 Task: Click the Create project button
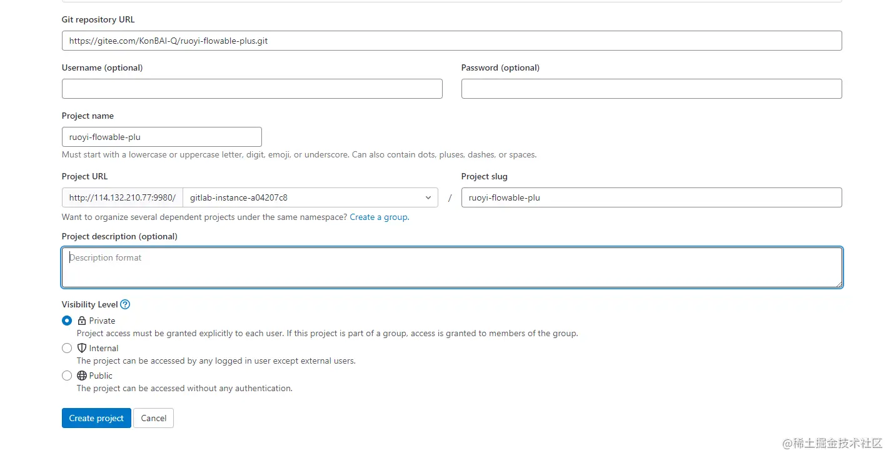pyautogui.click(x=96, y=418)
